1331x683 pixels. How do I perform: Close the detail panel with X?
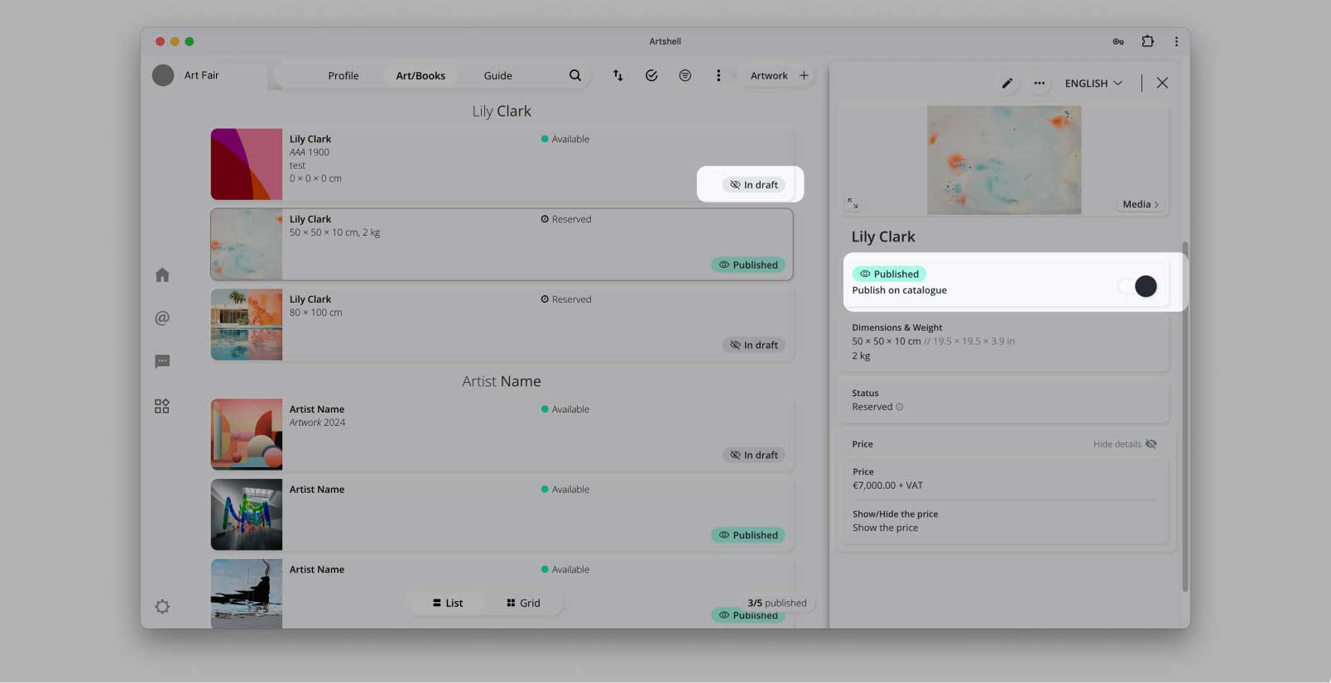(x=1162, y=83)
